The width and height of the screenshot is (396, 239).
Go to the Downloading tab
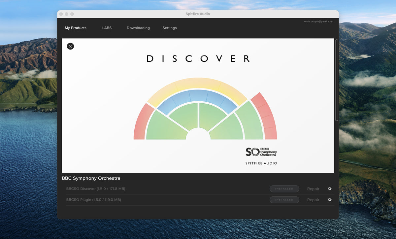138,28
